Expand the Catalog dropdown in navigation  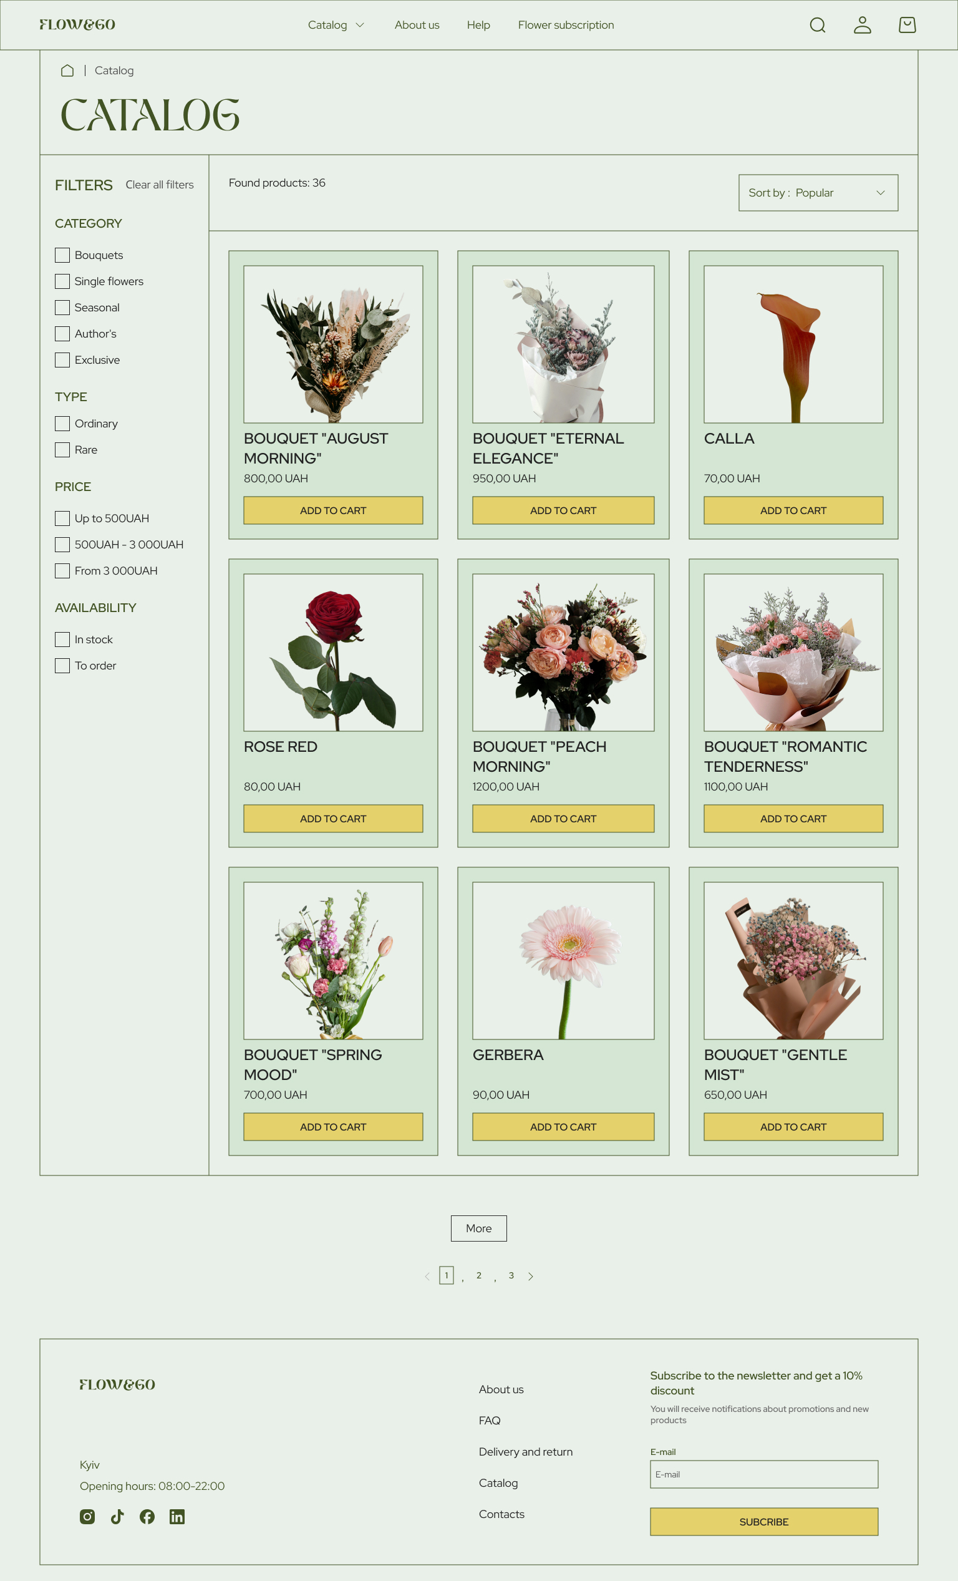click(x=336, y=25)
